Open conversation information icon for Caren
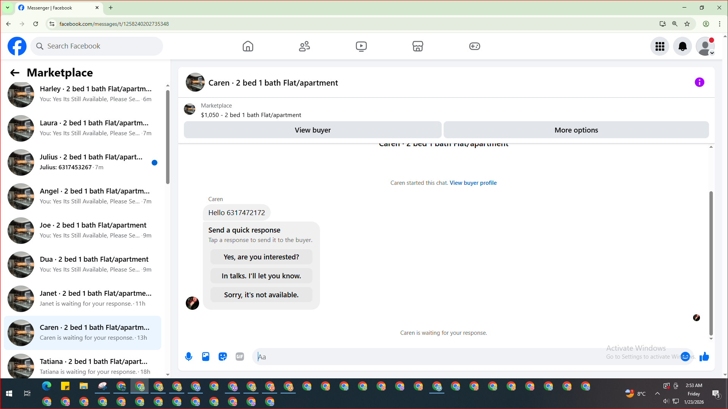This screenshot has width=728, height=409. click(x=700, y=82)
